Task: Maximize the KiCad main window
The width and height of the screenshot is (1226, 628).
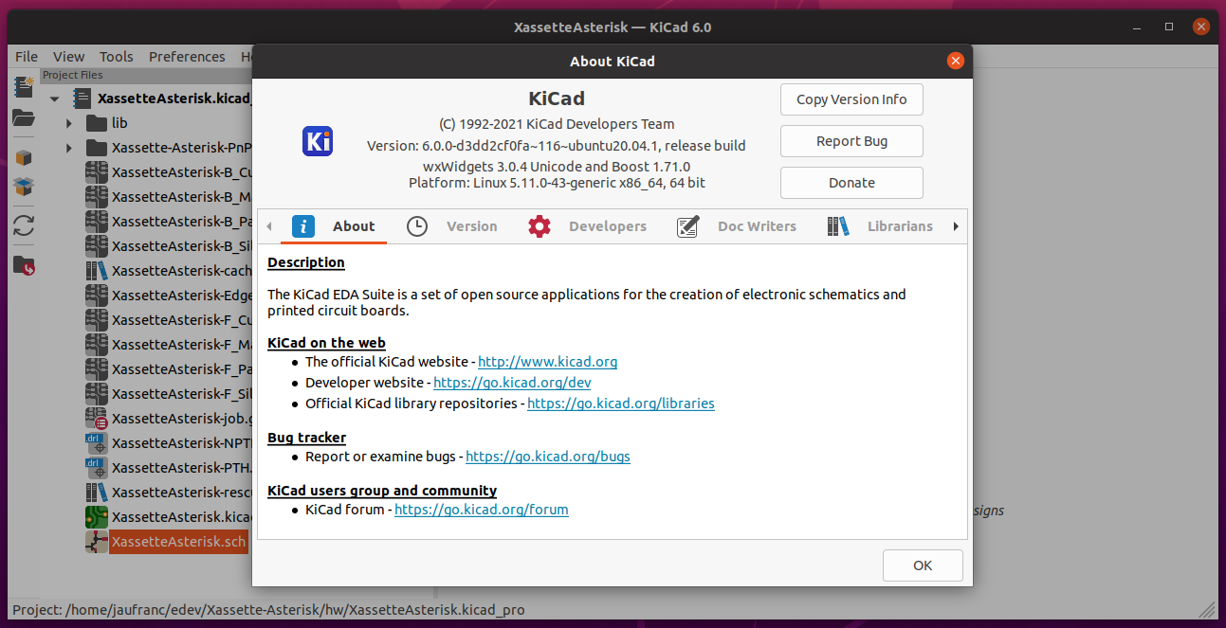Action: pyautogui.click(x=1169, y=27)
